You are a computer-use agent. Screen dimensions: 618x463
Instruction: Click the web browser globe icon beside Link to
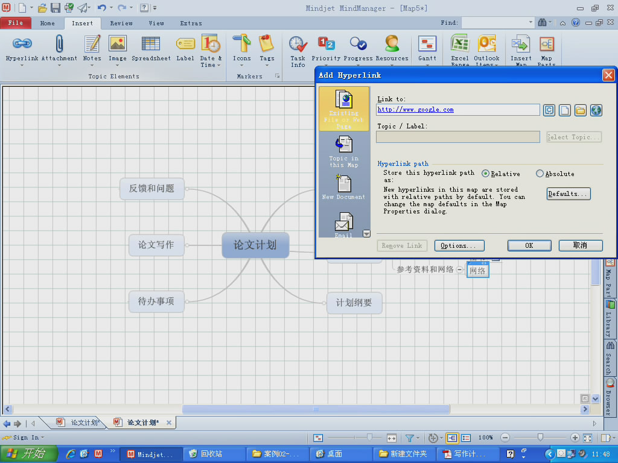[596, 110]
